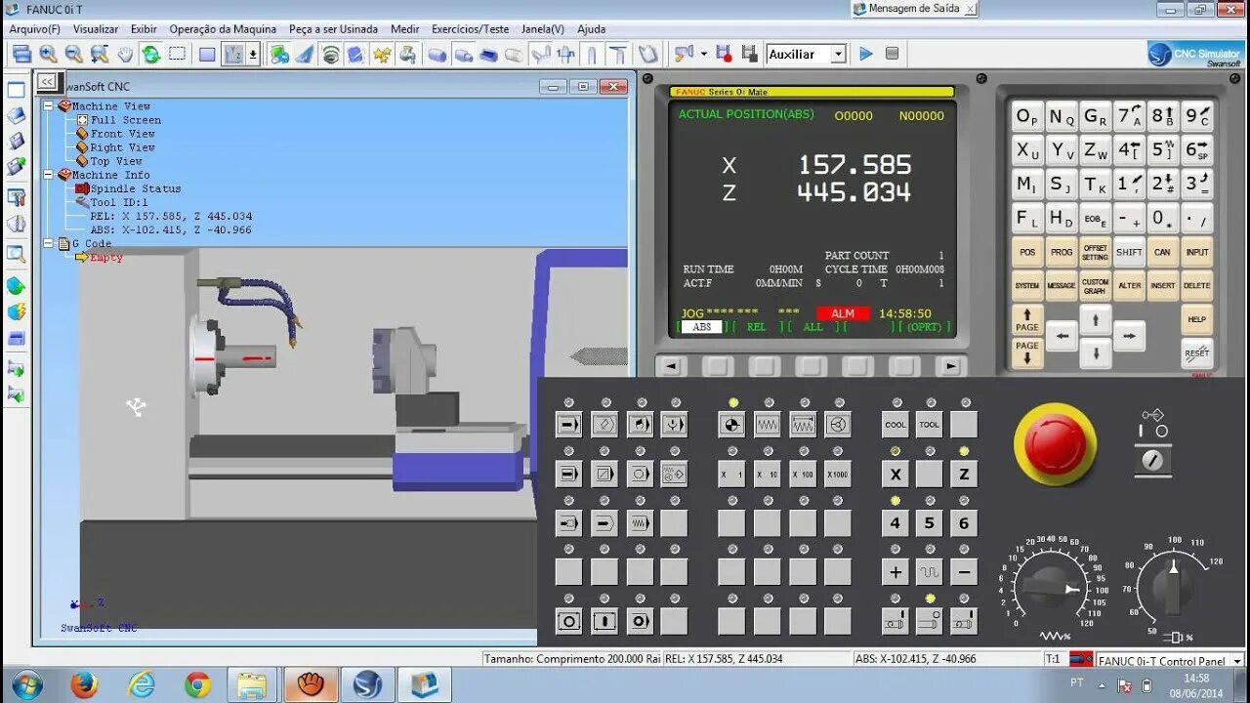Open the Operação da Maquina menu

(x=223, y=29)
